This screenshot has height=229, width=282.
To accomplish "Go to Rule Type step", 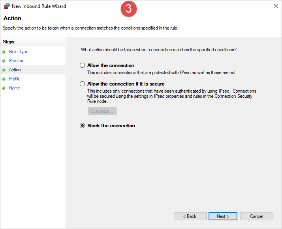I will pyautogui.click(x=19, y=52).
